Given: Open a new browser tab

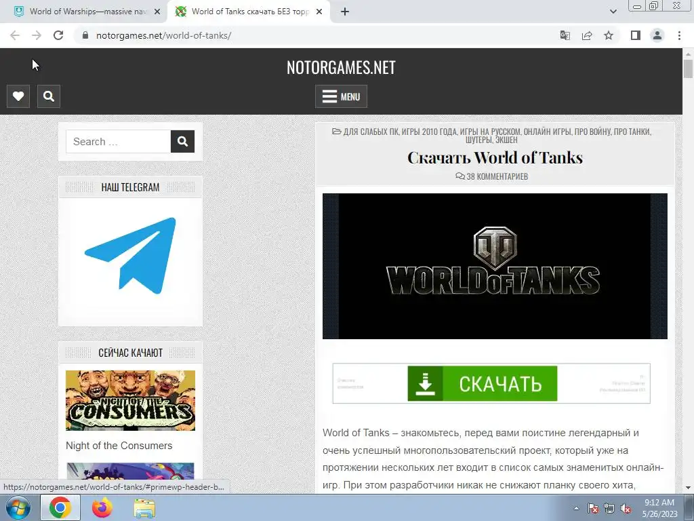Looking at the screenshot, I should coord(345,12).
